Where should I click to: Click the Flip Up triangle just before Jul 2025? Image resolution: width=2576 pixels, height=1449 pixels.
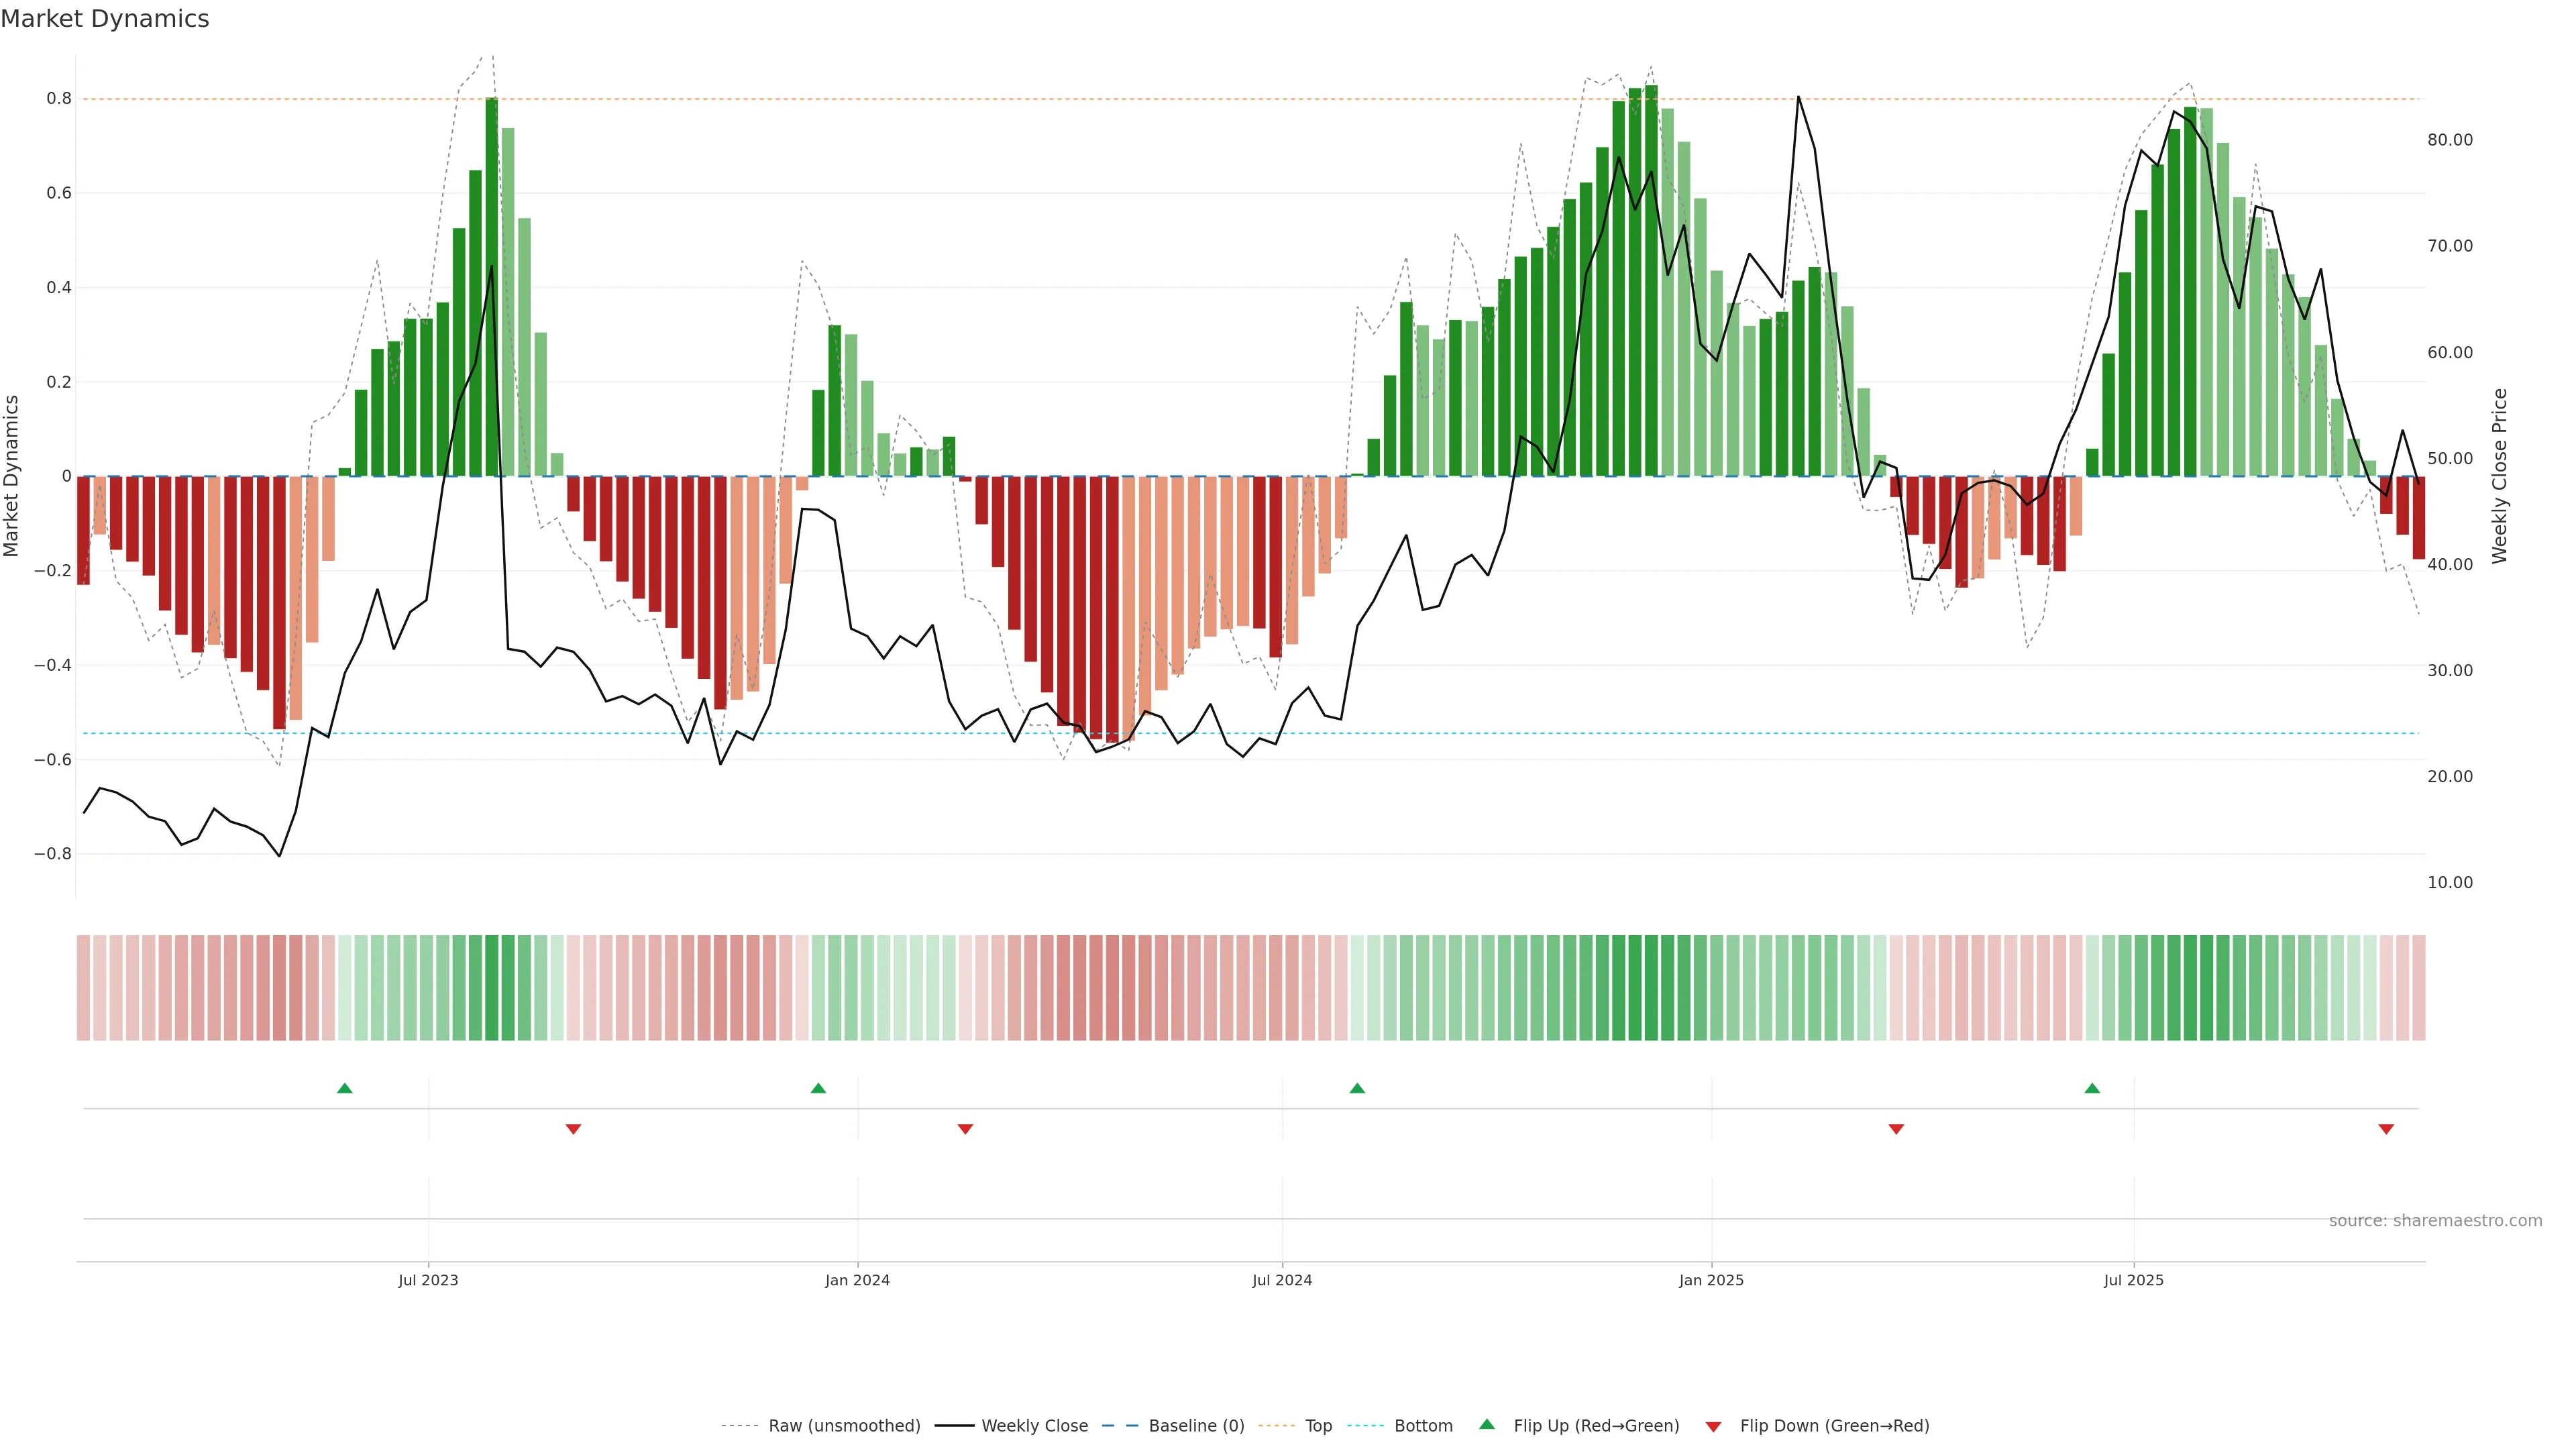point(2092,1088)
